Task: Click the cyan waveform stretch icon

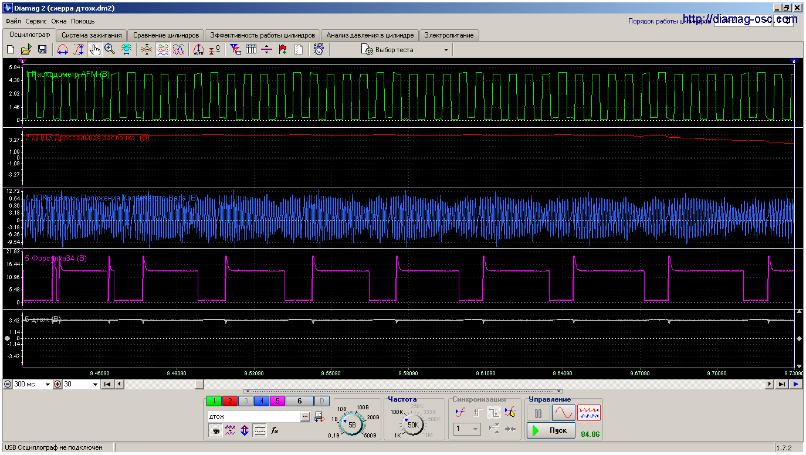Action: [126, 50]
